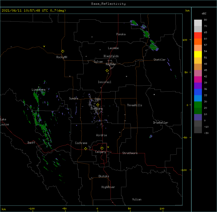217x212 pixels.
Task: Click the white plus marker north of Drumheller
Action: [154, 94]
